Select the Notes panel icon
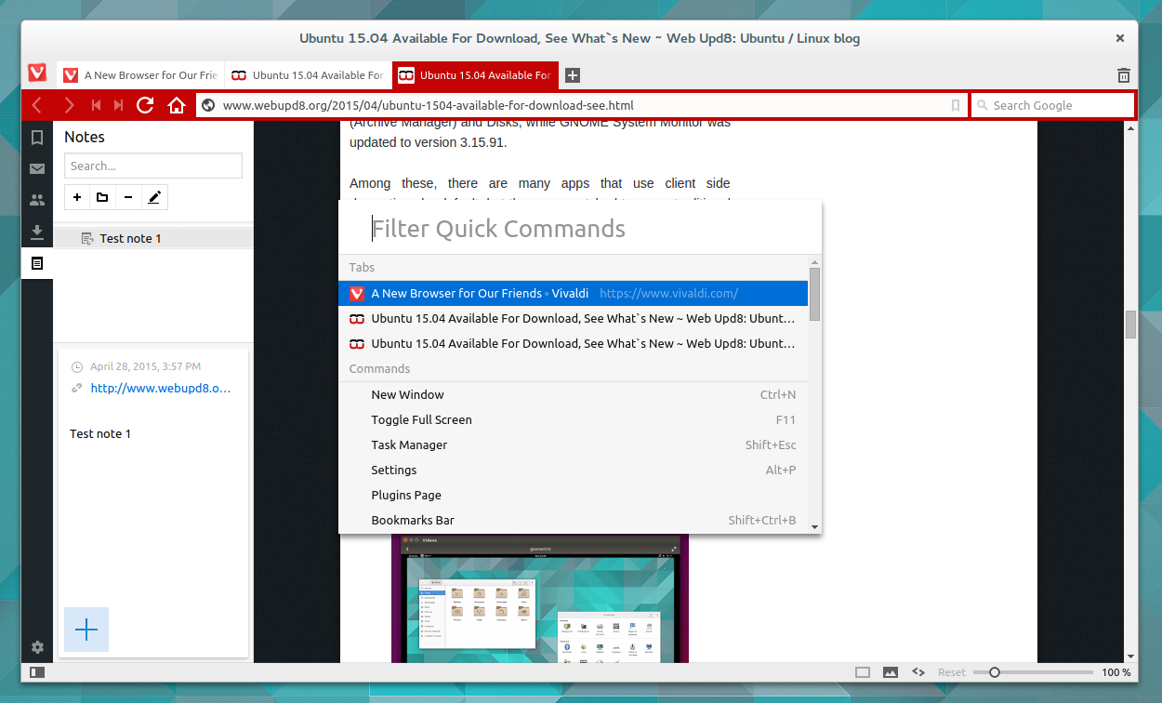The height and width of the screenshot is (703, 1162). tap(37, 263)
